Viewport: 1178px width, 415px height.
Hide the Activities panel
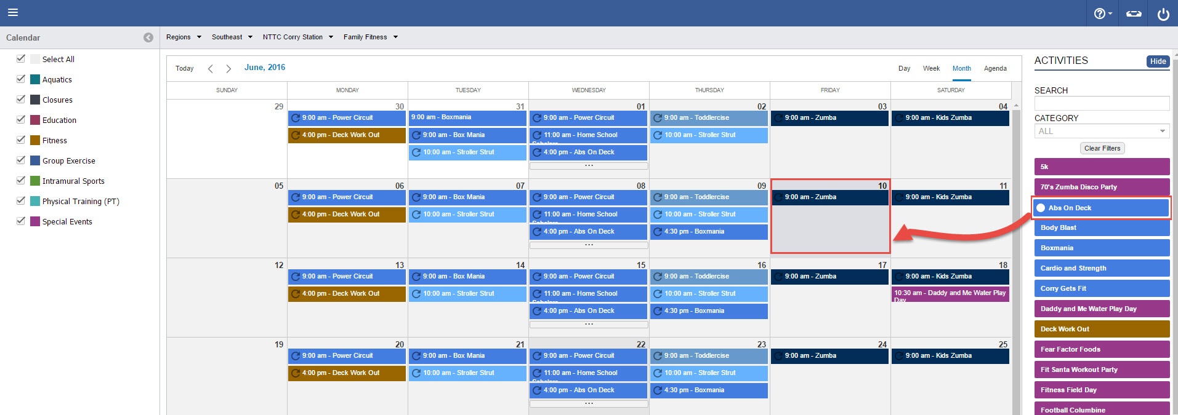1158,61
